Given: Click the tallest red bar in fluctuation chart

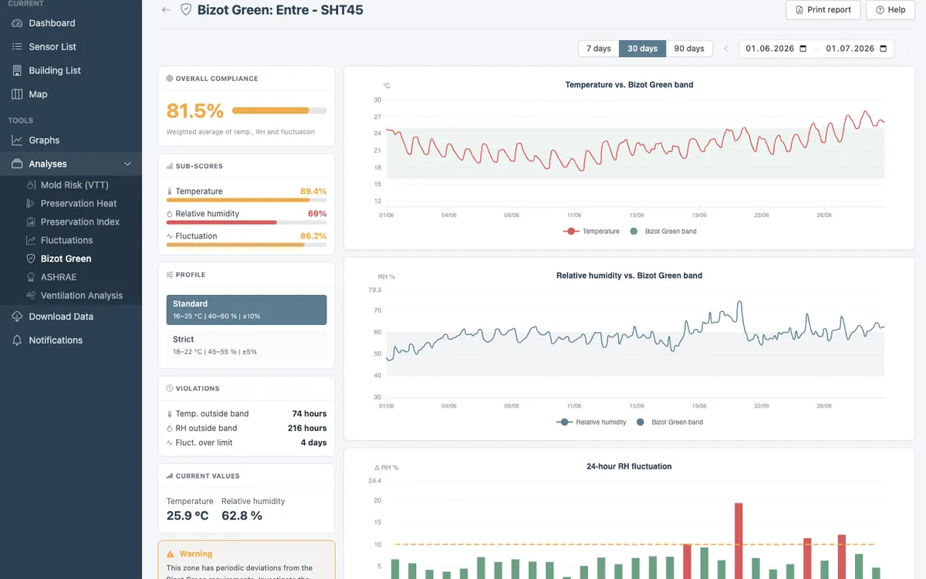Looking at the screenshot, I should click(x=738, y=540).
